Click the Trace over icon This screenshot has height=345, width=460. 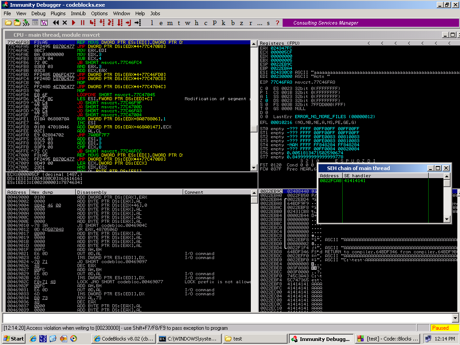point(120,23)
